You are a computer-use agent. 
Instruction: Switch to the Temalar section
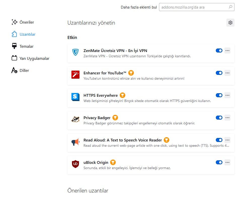[26, 46]
